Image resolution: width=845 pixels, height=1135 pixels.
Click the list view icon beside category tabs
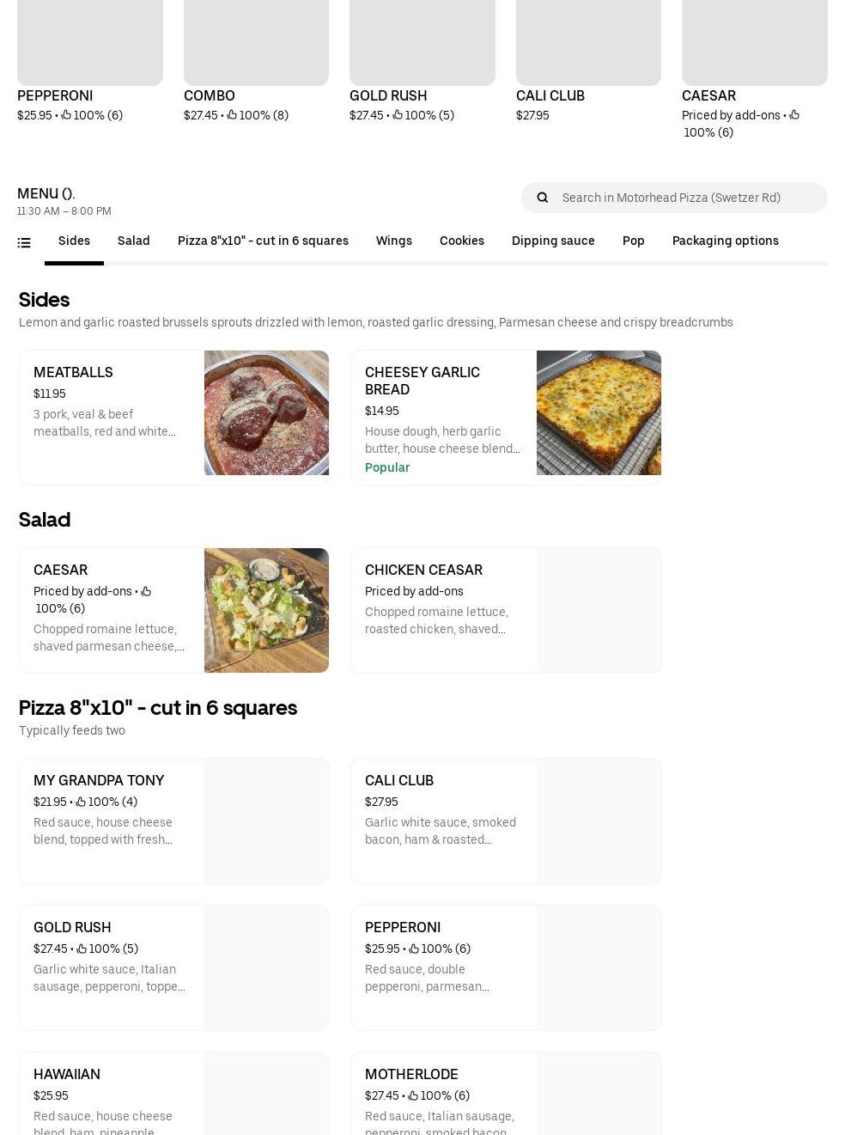[x=24, y=242]
